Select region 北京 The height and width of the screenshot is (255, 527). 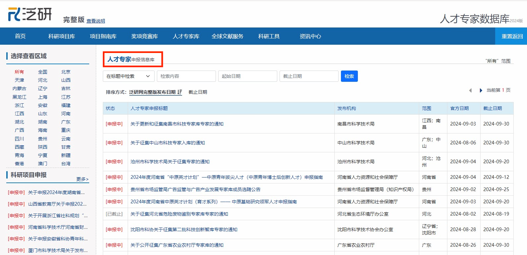66,72
